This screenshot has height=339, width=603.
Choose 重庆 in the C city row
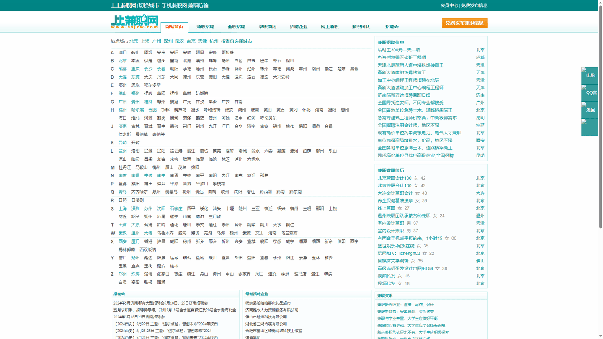coord(135,69)
